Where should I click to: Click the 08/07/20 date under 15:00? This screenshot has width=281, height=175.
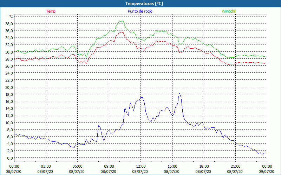172,171
